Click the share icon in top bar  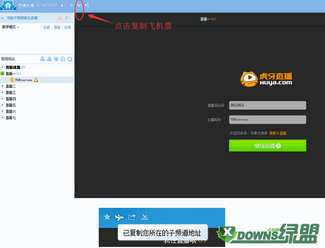[x=87, y=5]
